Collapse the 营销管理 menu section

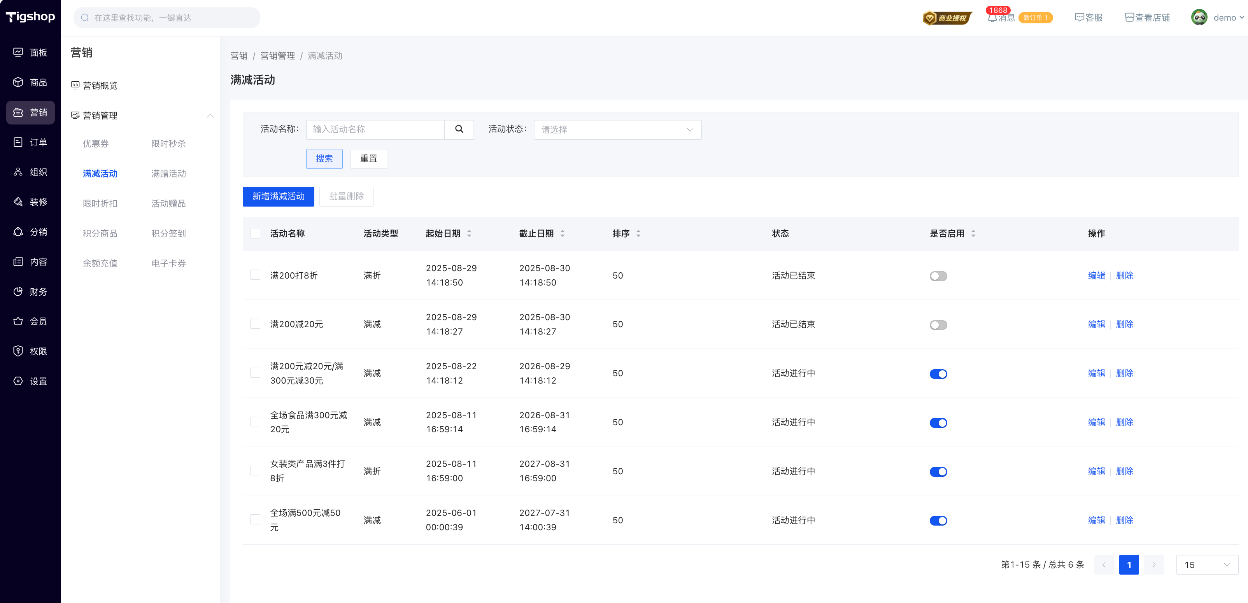(x=210, y=116)
